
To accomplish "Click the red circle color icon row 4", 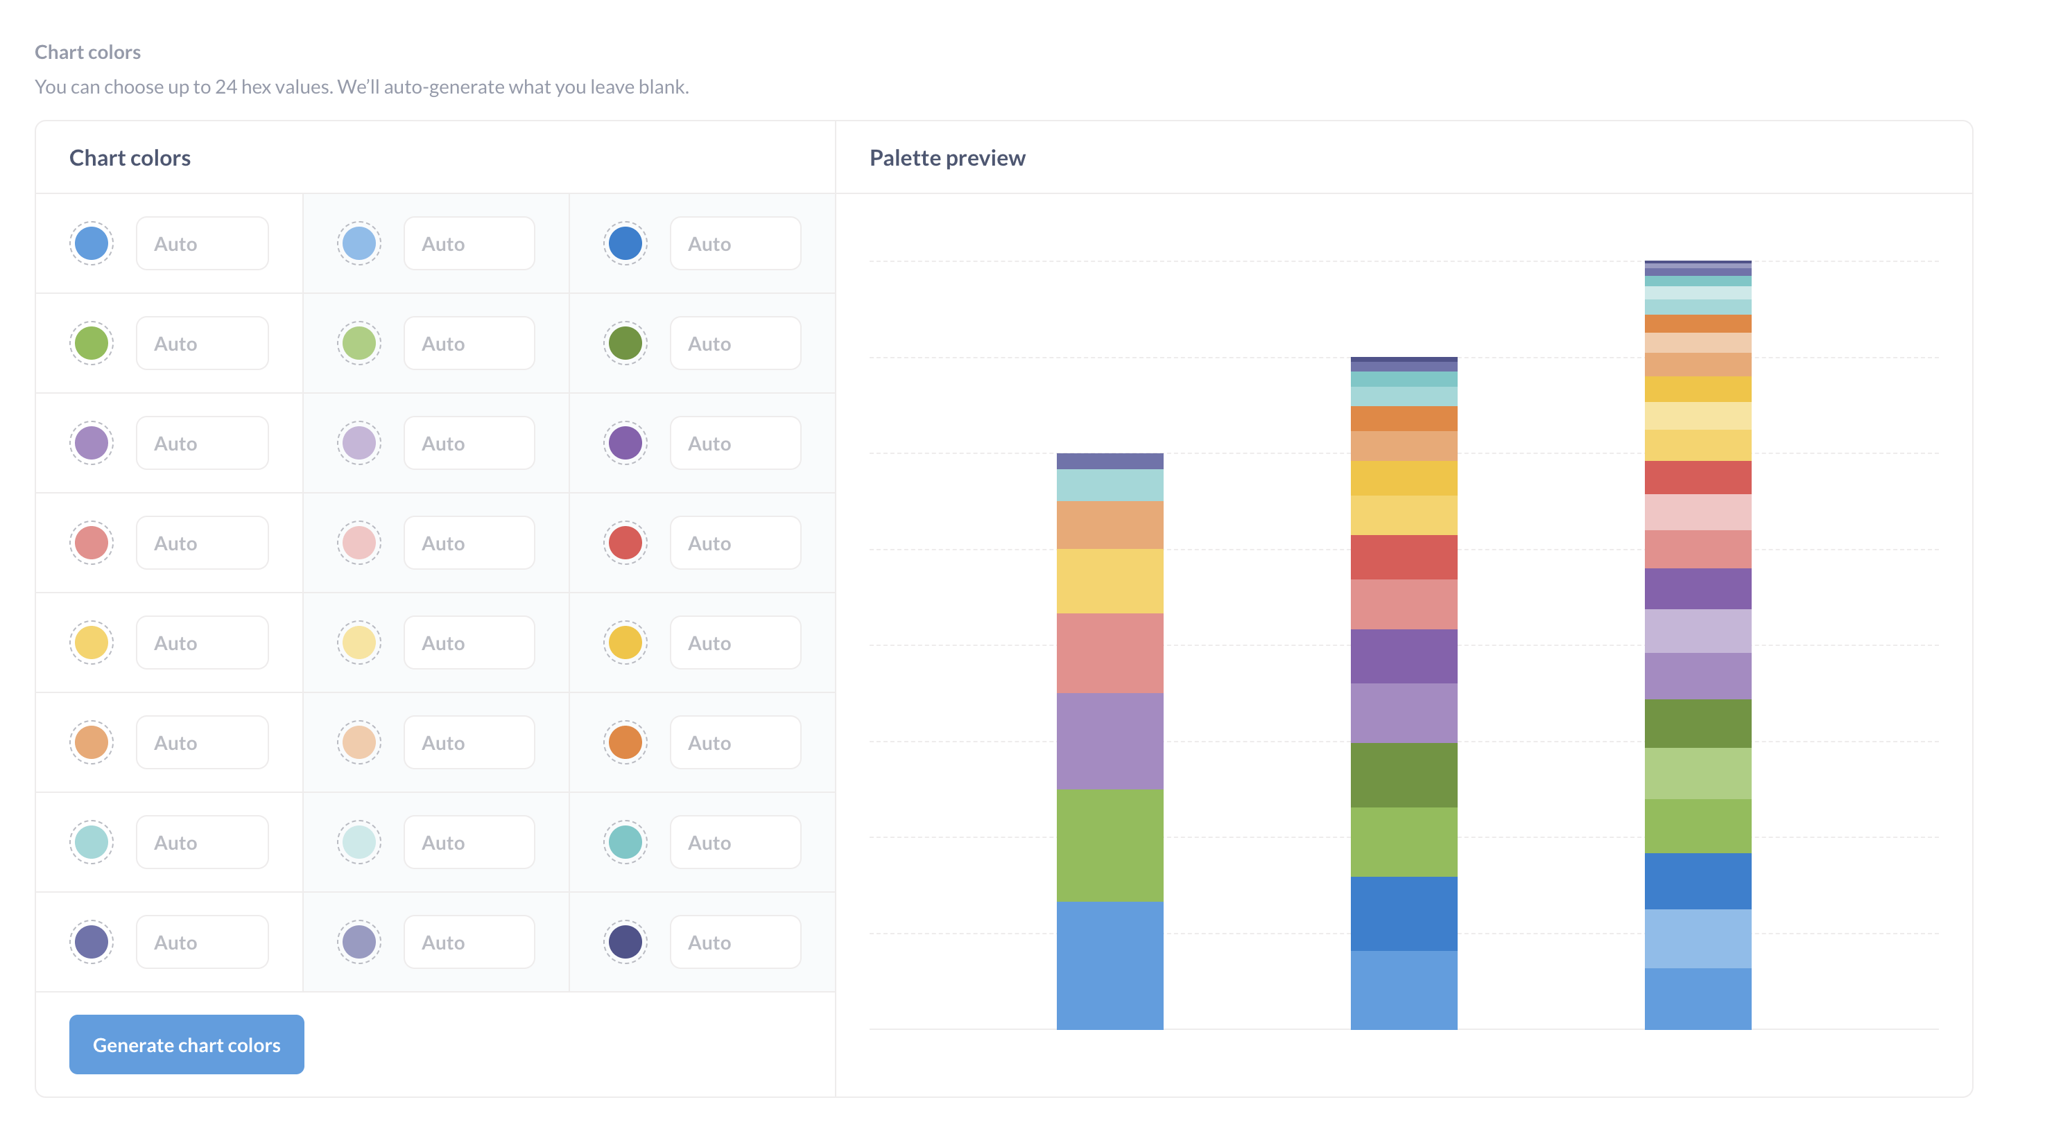I will click(625, 541).
